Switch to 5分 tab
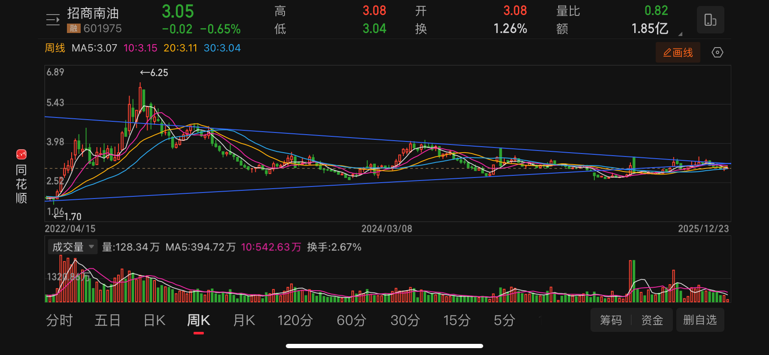769x355 pixels. tap(504, 320)
